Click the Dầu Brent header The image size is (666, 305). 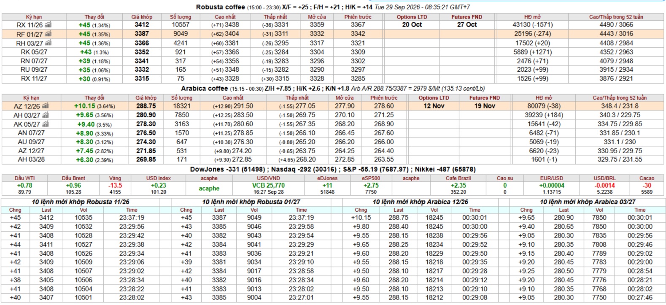pyautogui.click(x=73, y=178)
